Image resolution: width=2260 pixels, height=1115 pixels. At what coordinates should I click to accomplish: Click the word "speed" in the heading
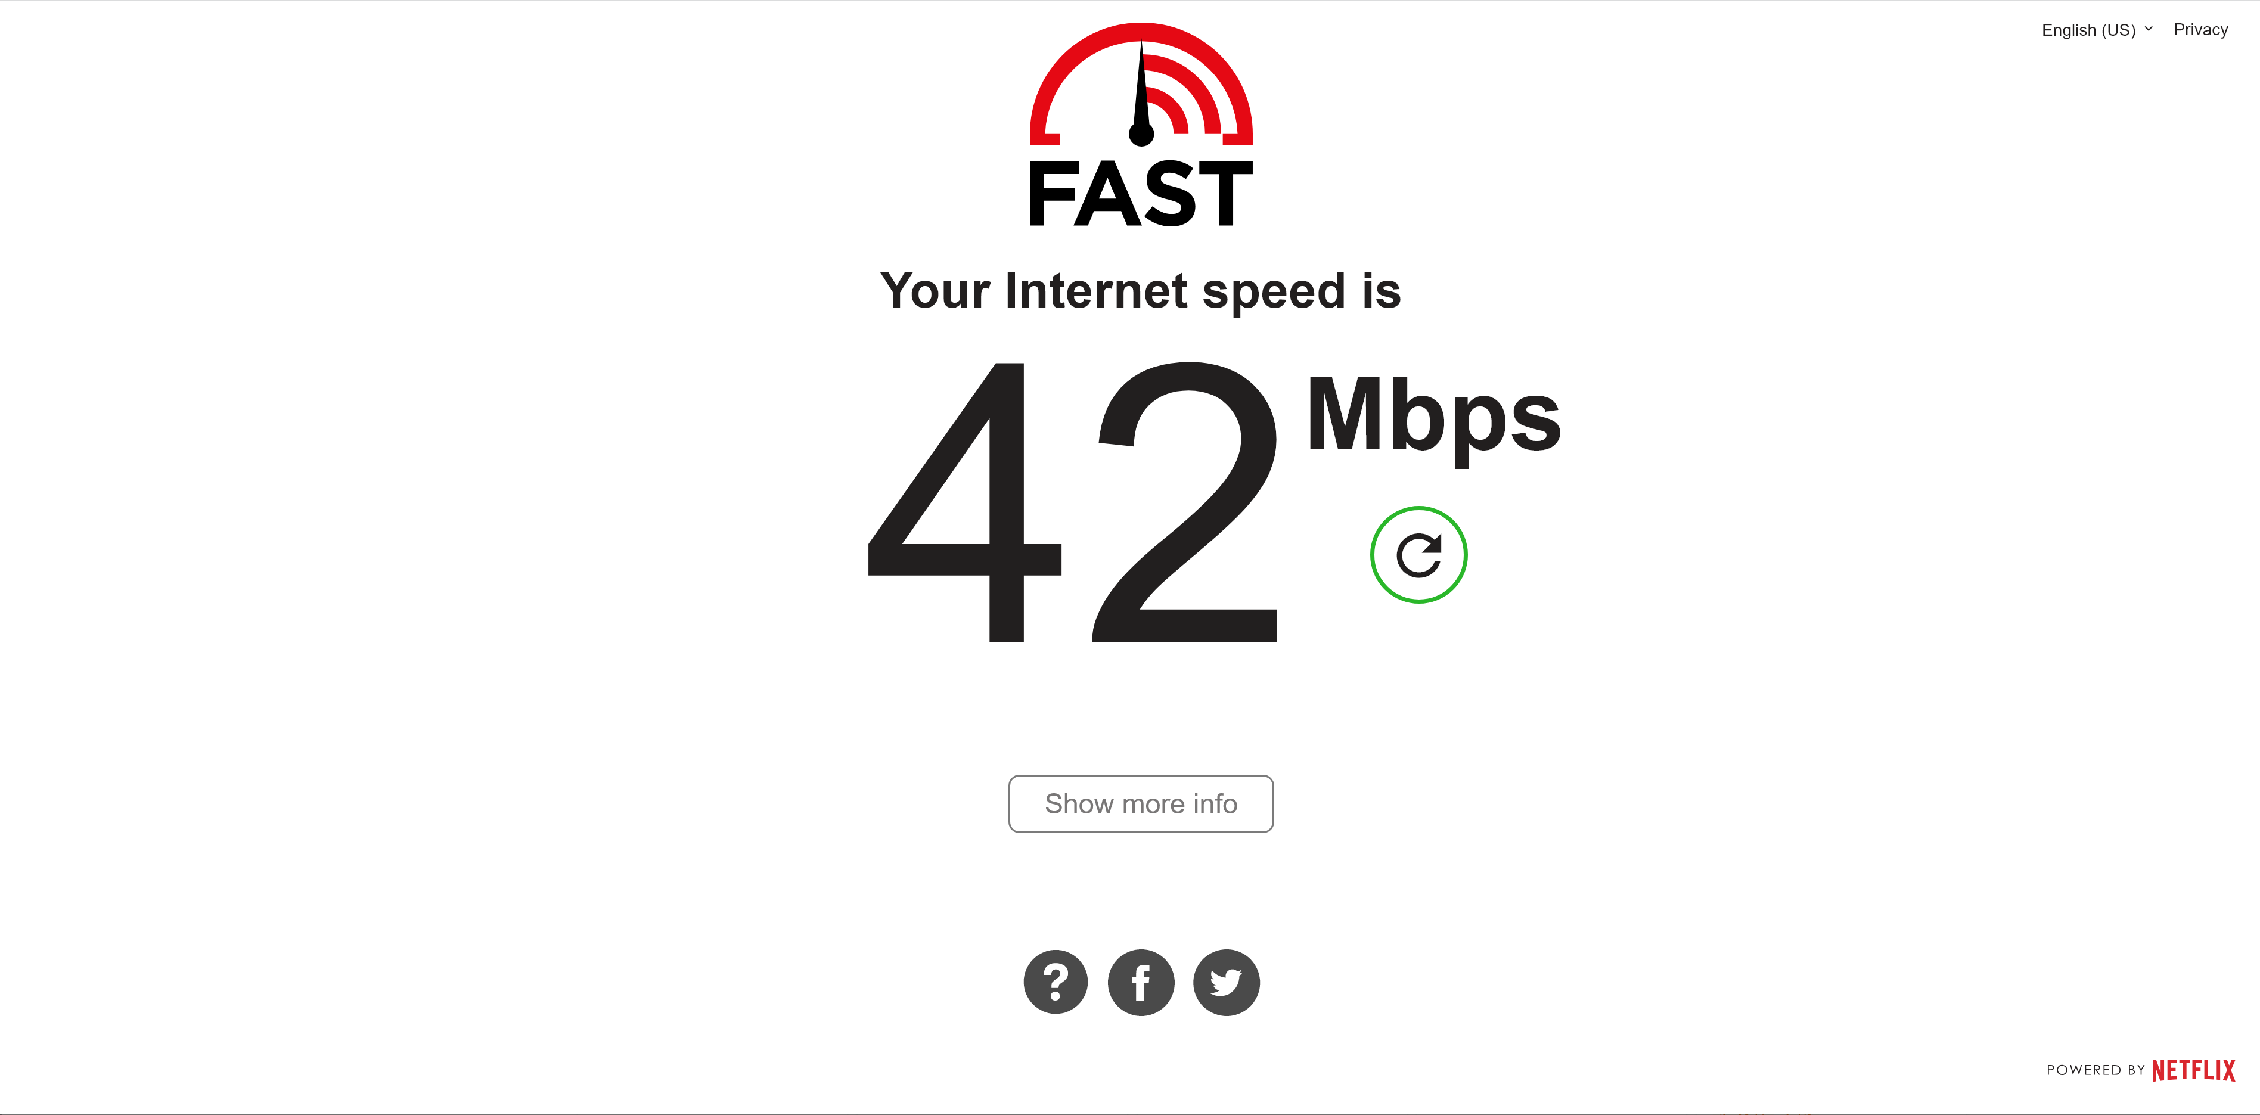pyautogui.click(x=1274, y=294)
